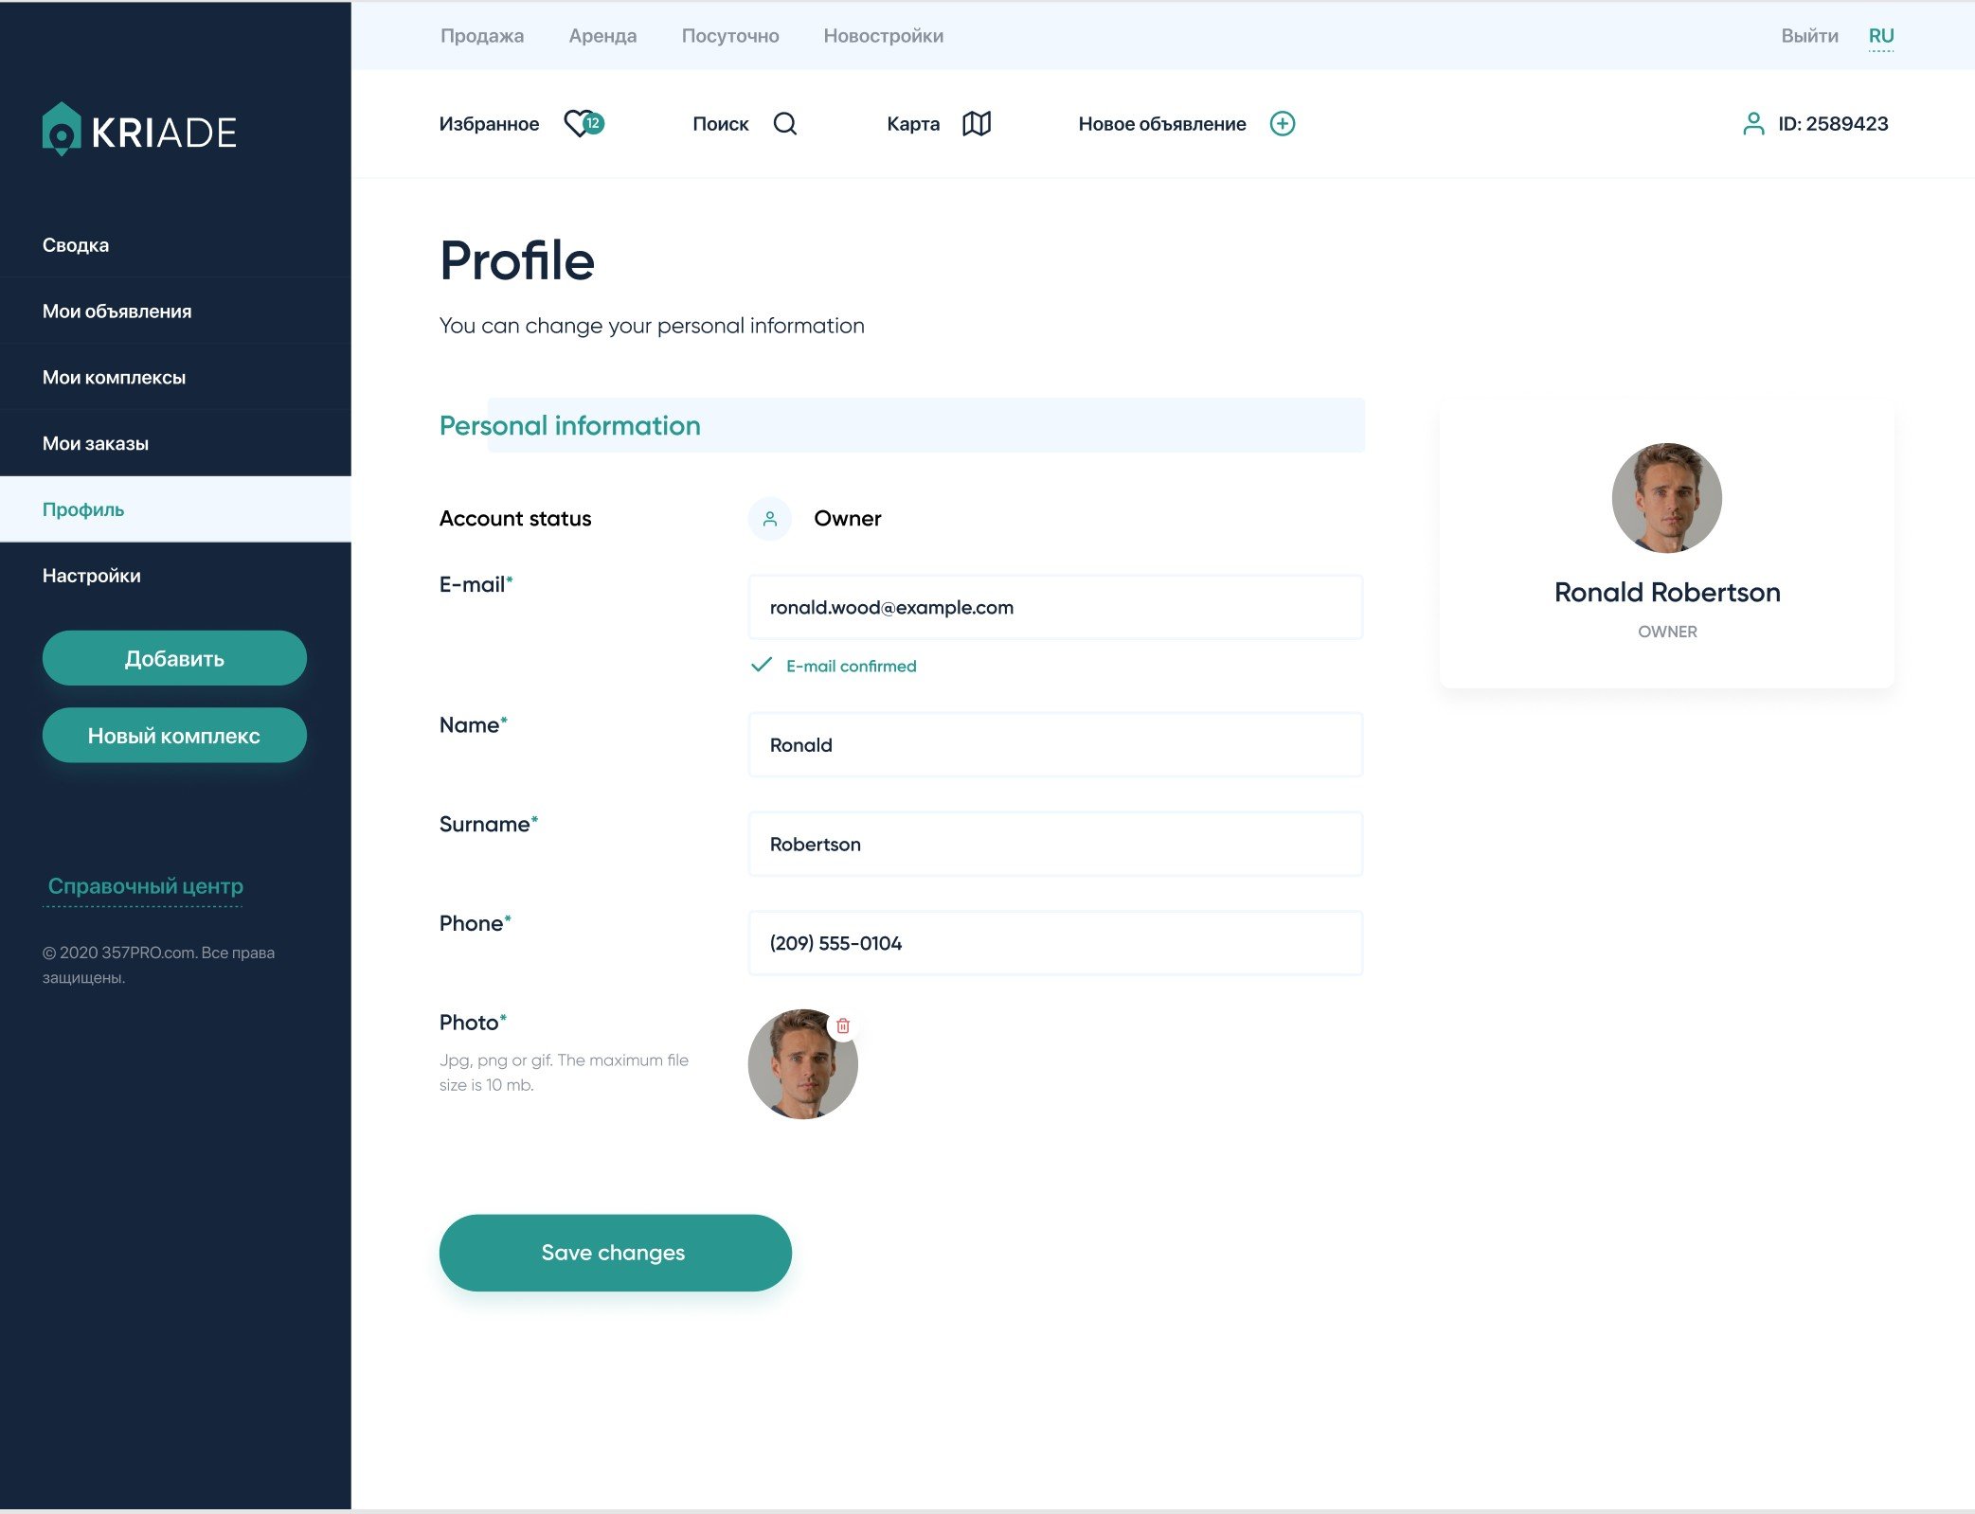Click the Kriade logo

coord(139,130)
